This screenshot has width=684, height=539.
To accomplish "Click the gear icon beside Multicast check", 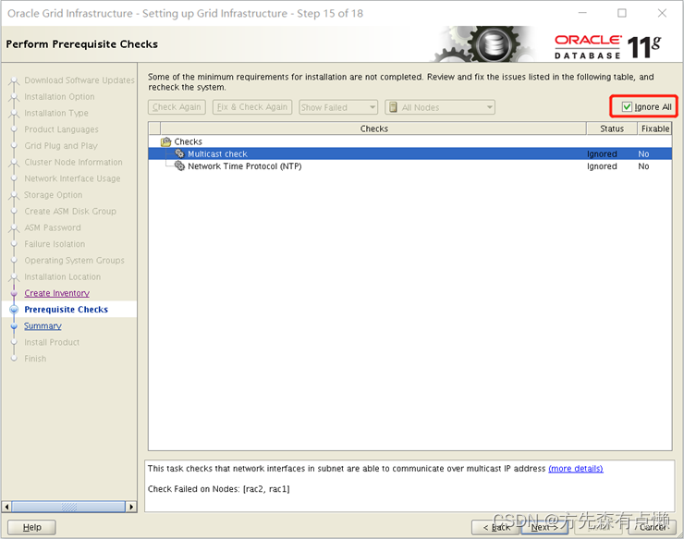I will 179,153.
